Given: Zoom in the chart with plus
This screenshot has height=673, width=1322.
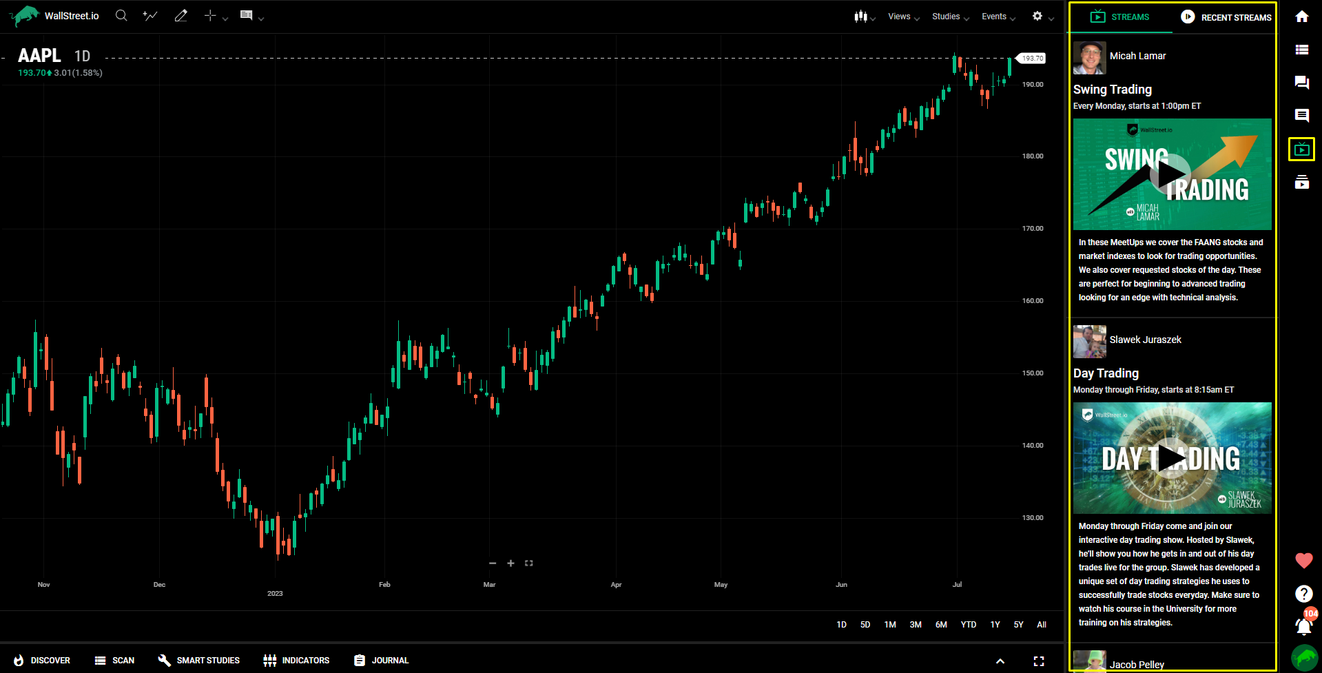Looking at the screenshot, I should coord(510,563).
